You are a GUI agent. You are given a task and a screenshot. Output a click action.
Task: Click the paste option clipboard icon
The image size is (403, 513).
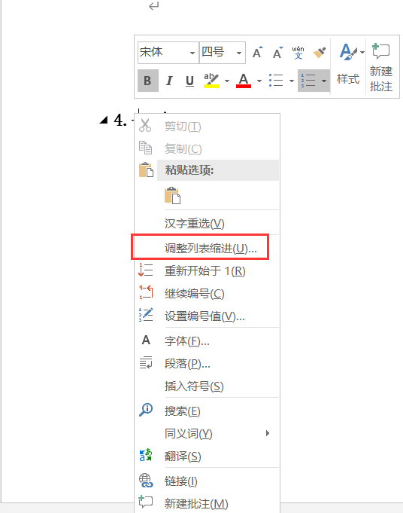172,196
